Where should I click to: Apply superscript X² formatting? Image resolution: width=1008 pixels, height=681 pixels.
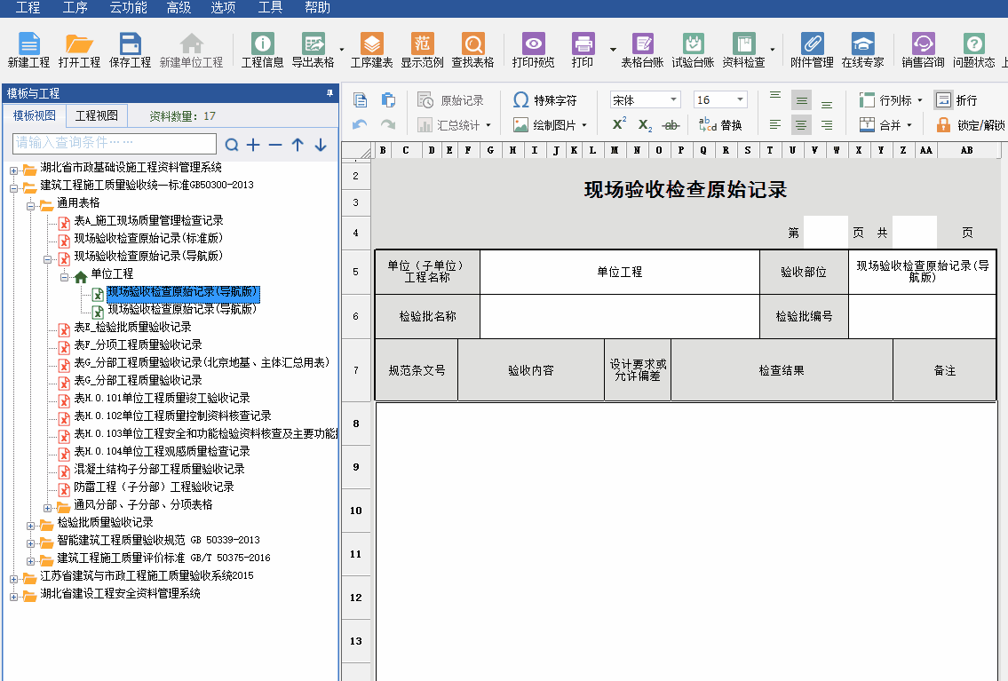[x=619, y=124]
